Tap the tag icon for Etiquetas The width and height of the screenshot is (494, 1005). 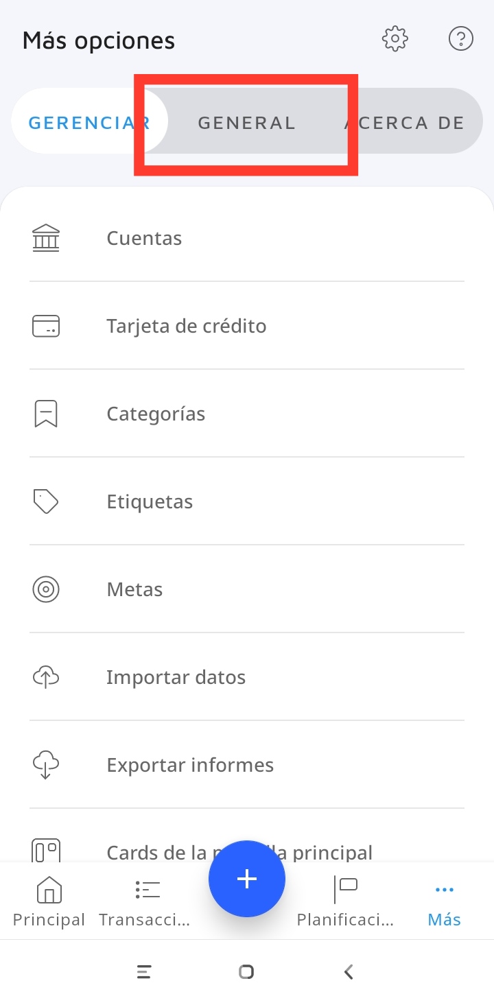click(46, 501)
